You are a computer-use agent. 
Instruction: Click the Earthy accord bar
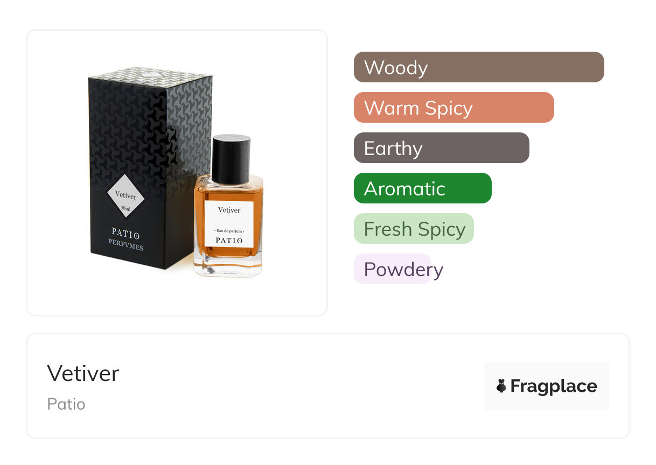(442, 148)
